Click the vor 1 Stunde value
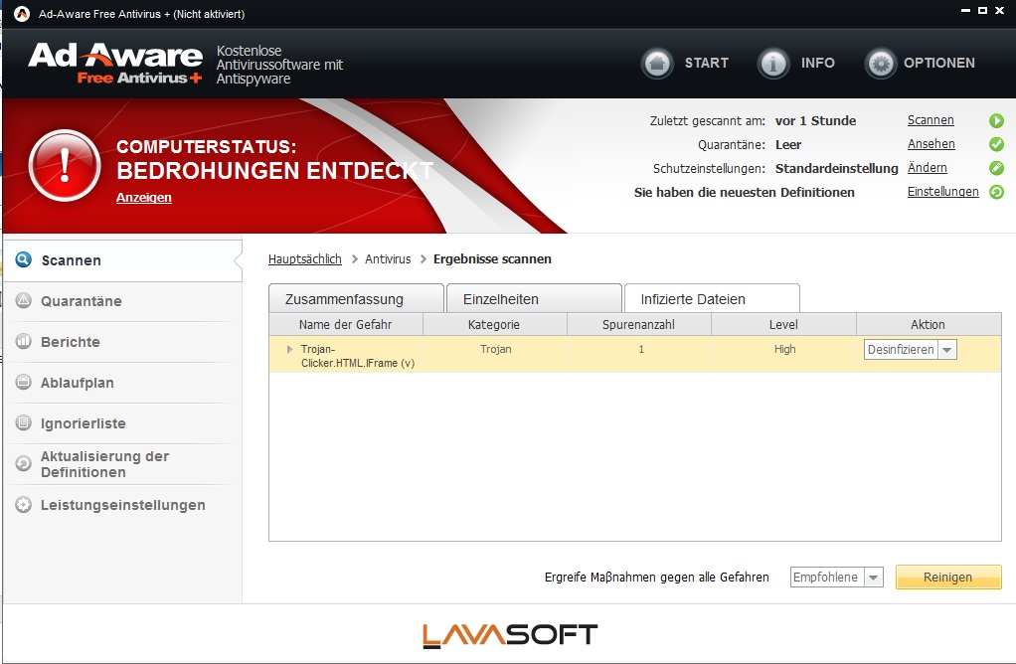Screen dimensions: 1016x664 pos(816,120)
